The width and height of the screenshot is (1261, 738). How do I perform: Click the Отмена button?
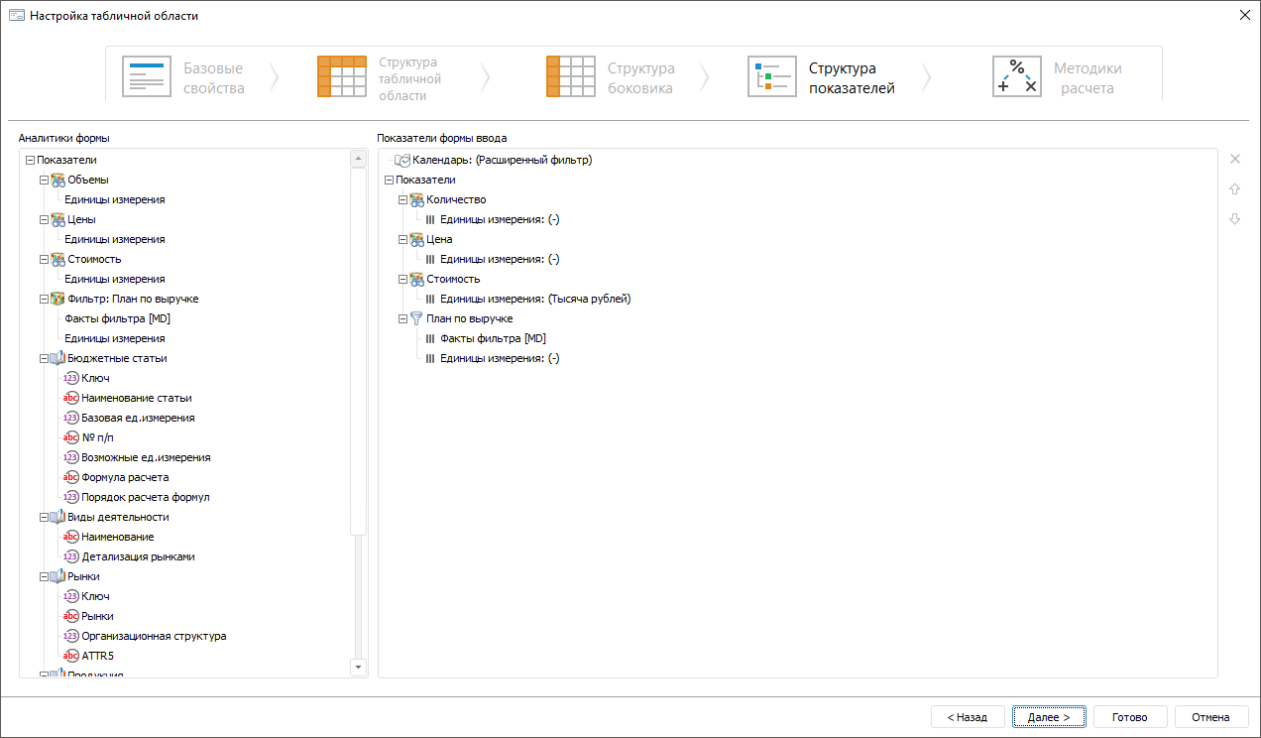pos(1211,717)
